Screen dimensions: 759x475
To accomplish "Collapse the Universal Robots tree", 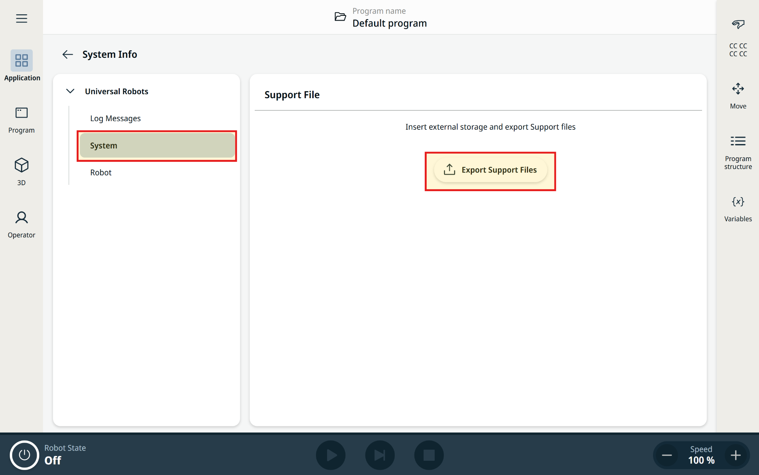I will (x=70, y=91).
